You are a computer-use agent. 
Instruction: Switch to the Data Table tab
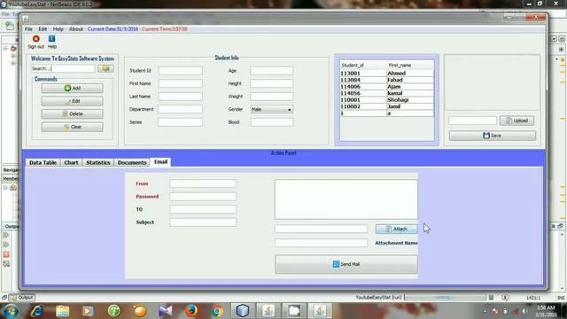(x=43, y=163)
